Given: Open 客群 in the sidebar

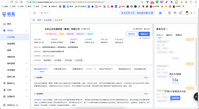Looking at the screenshot, I should [x=9, y=50].
